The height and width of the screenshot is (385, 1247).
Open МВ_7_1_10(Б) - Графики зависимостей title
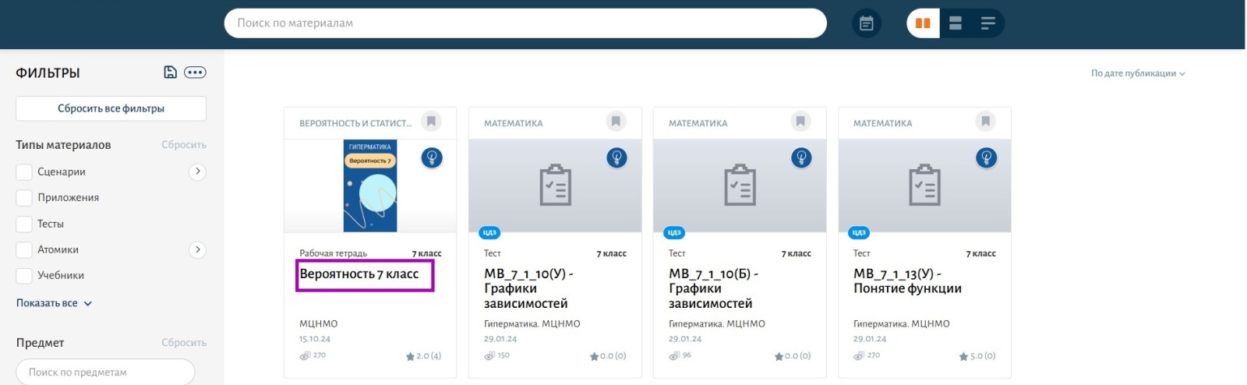[713, 288]
